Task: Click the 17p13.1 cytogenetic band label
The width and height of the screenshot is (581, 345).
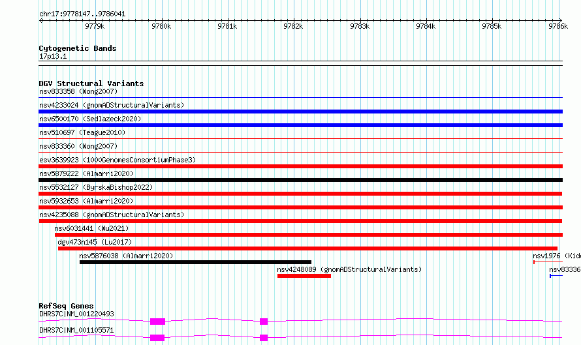Action: [x=53, y=56]
